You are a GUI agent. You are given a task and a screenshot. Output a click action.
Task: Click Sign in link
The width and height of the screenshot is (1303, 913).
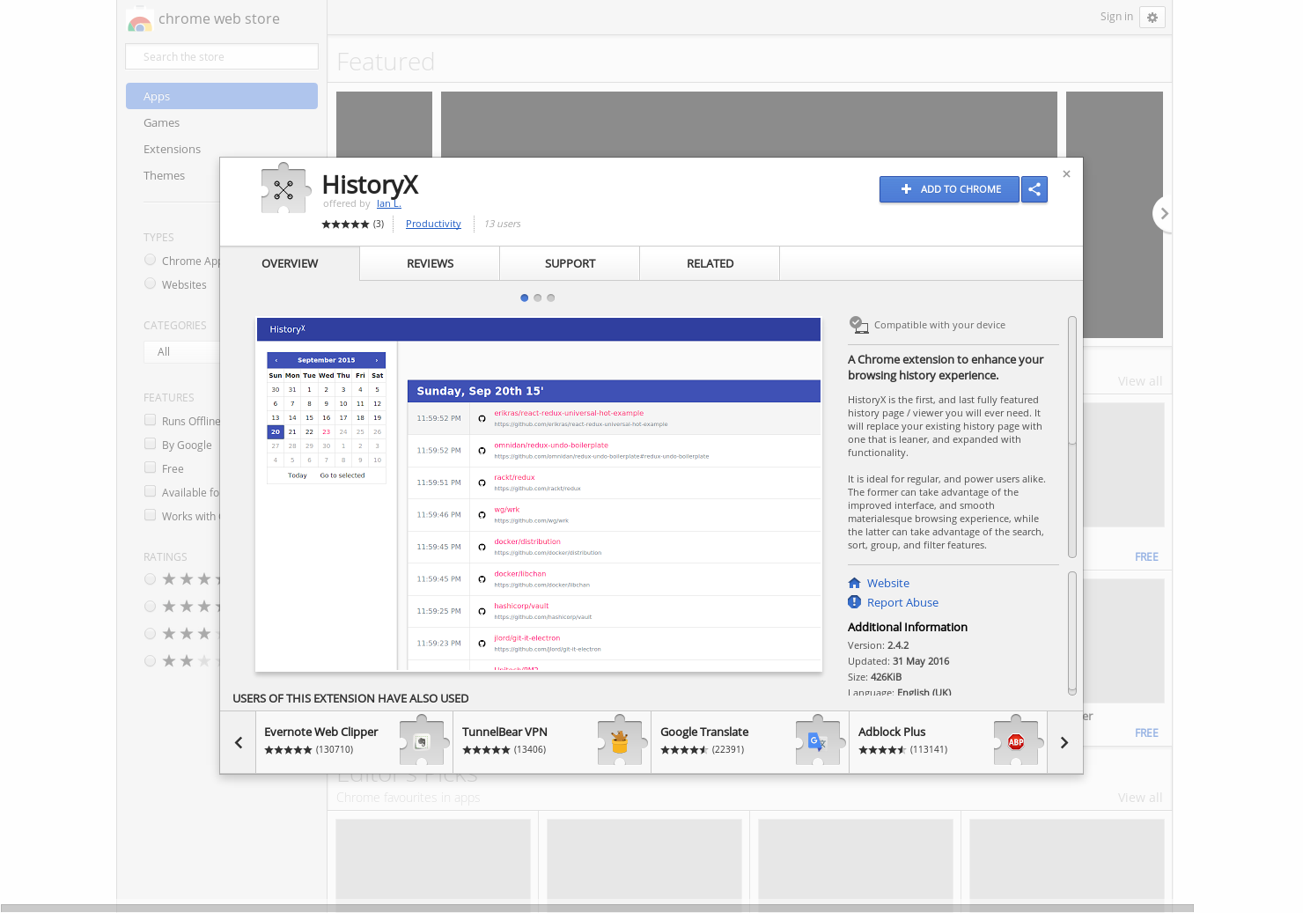[x=1116, y=17]
